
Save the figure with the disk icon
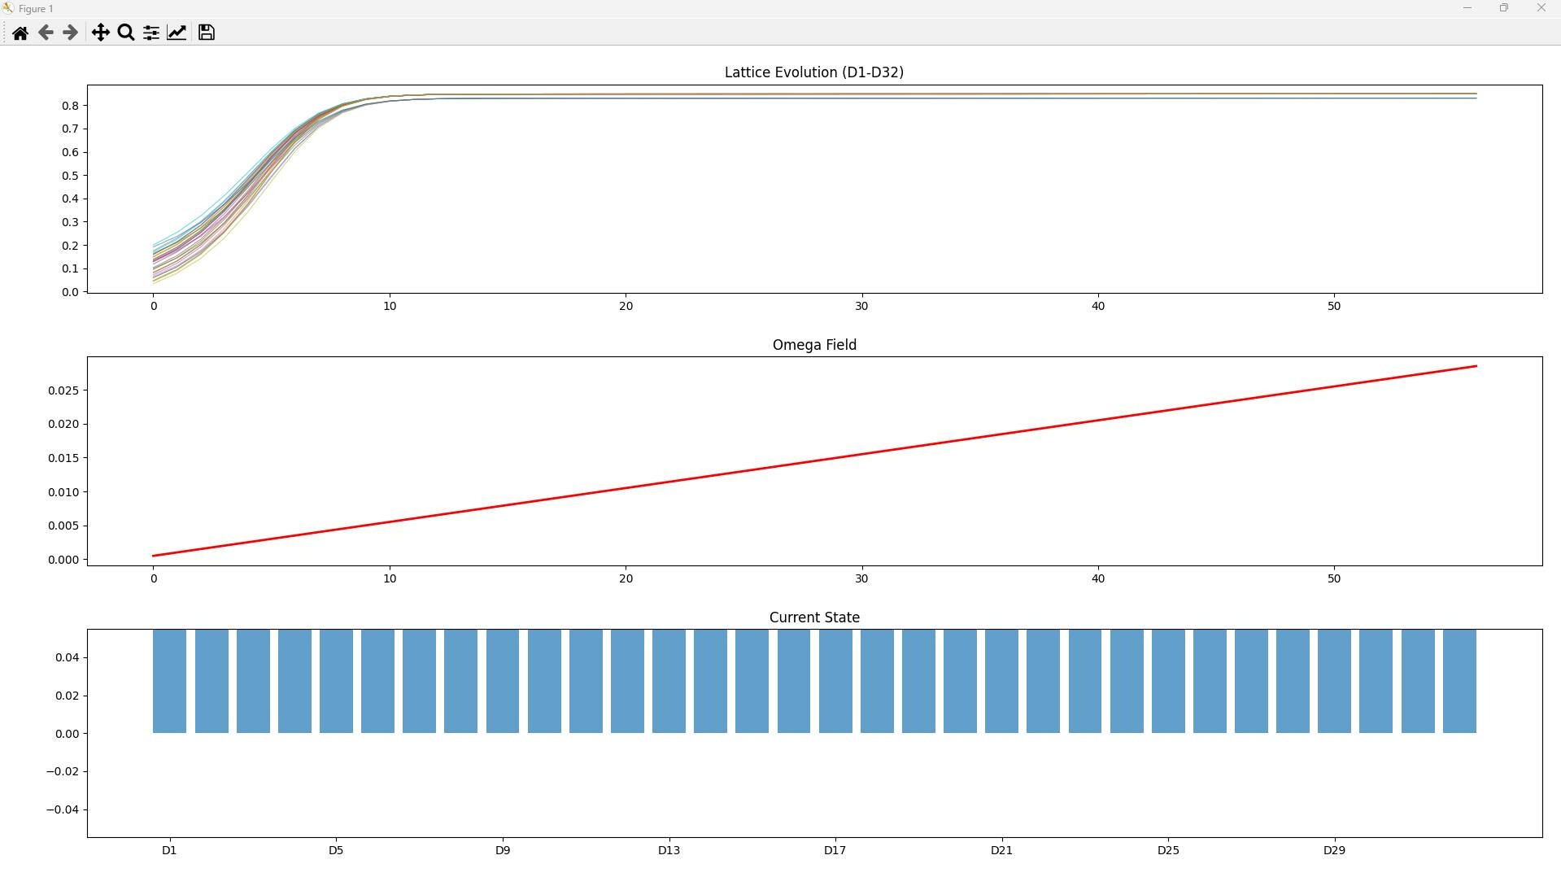[207, 33]
